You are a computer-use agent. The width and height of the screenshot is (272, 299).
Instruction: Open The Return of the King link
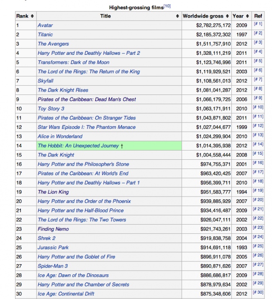[x=89, y=72]
